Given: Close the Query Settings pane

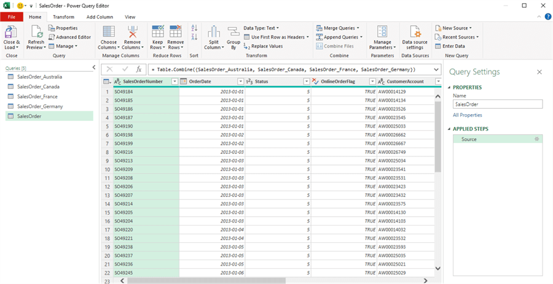Looking at the screenshot, I should click(539, 72).
